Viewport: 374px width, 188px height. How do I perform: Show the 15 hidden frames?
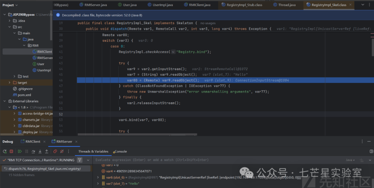click(21, 175)
